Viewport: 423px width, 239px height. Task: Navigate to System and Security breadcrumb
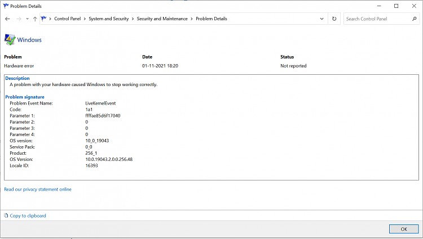click(109, 19)
